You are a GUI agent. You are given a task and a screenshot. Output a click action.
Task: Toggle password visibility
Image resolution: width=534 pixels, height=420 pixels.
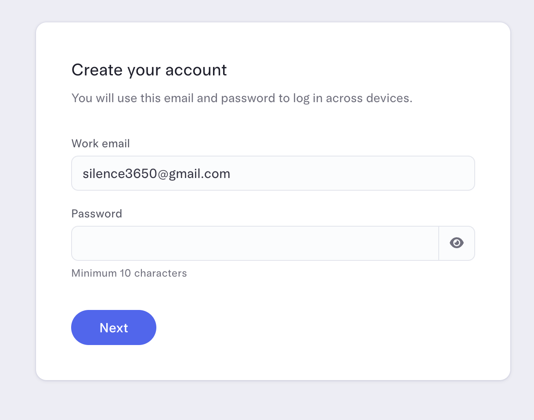tap(457, 243)
